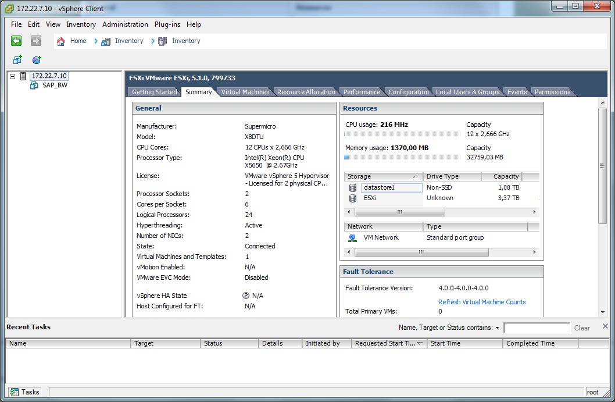Click the network list horizontal scrollbar thumb
615x402 pixels.
tap(421, 252)
